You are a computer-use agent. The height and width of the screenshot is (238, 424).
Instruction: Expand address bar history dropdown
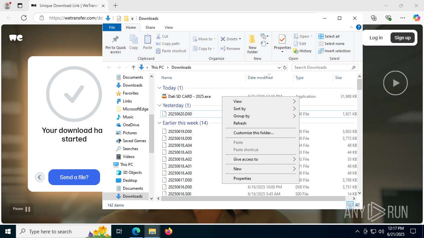point(279,67)
